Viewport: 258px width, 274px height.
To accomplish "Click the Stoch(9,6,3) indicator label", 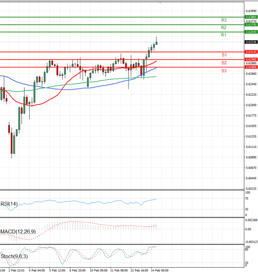I will [x=14, y=256].
